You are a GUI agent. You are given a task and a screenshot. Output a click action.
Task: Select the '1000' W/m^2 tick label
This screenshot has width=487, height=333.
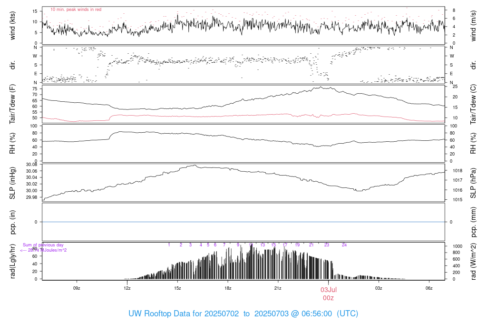coord(458,246)
